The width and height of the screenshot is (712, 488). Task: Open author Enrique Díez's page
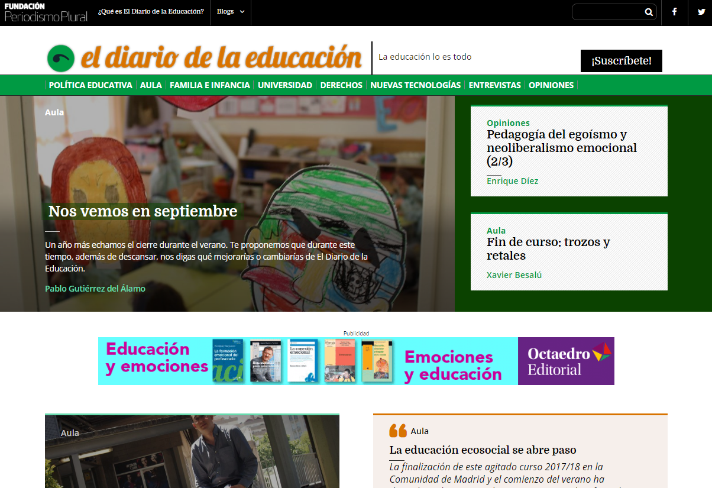[x=512, y=181]
